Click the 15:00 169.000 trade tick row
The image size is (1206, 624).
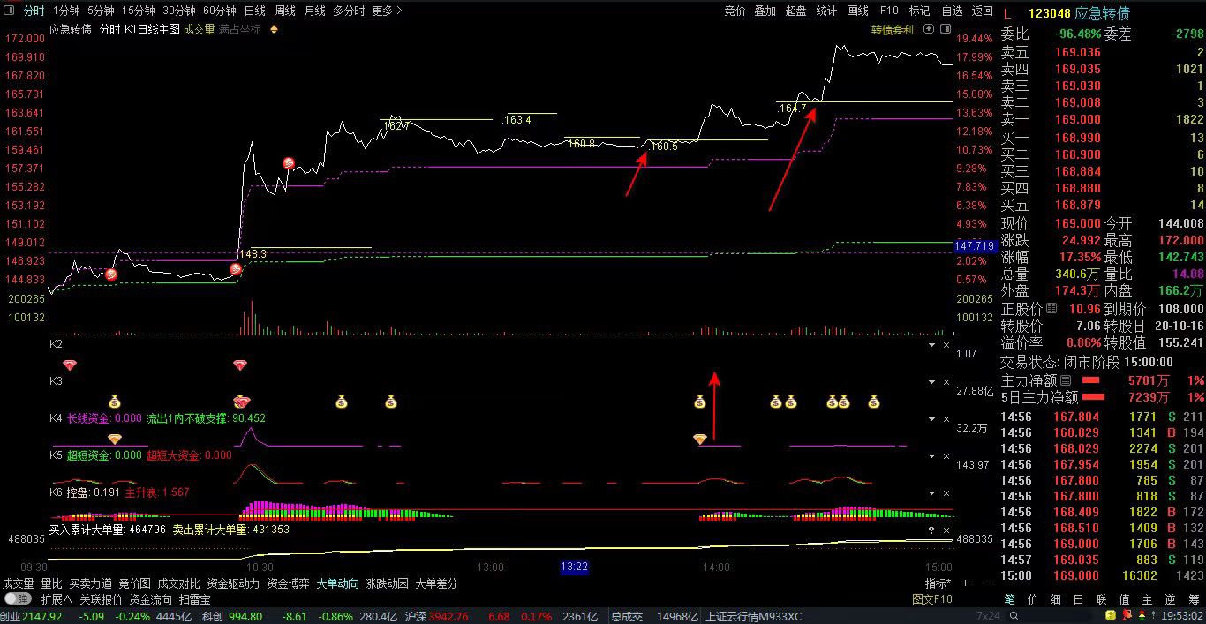point(1103,575)
